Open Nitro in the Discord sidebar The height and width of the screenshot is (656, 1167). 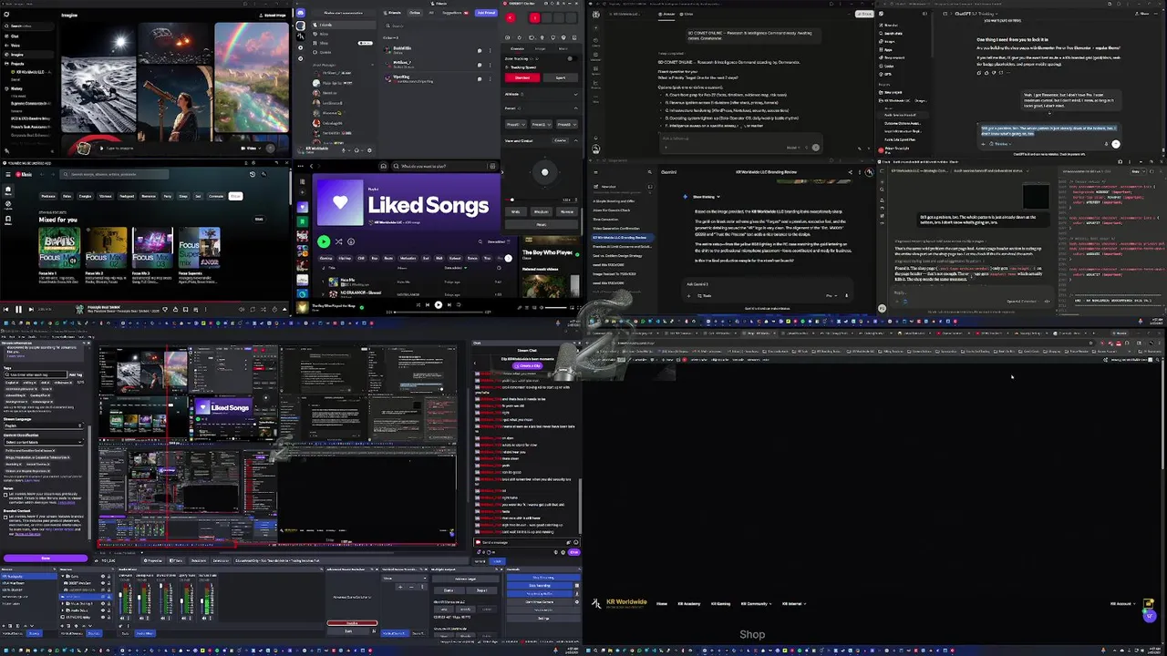point(324,34)
